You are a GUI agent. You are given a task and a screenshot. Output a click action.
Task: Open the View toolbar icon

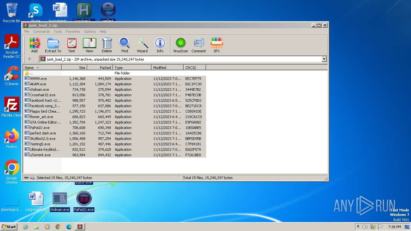89,45
